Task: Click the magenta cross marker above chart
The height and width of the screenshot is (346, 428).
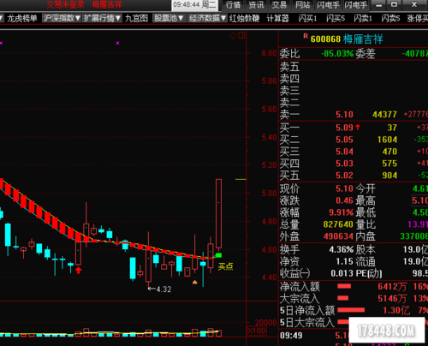Action: coord(117,43)
